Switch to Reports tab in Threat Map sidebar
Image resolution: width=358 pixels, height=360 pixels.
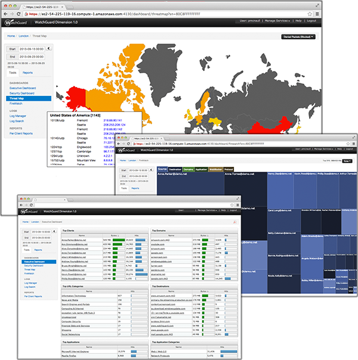(27, 73)
